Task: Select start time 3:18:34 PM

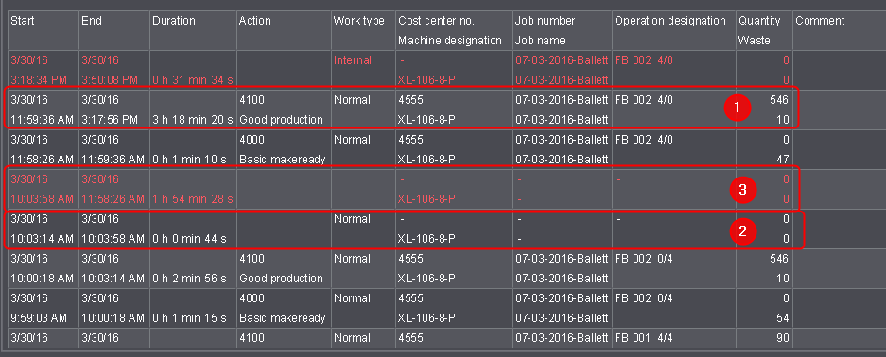Action: pos(39,80)
